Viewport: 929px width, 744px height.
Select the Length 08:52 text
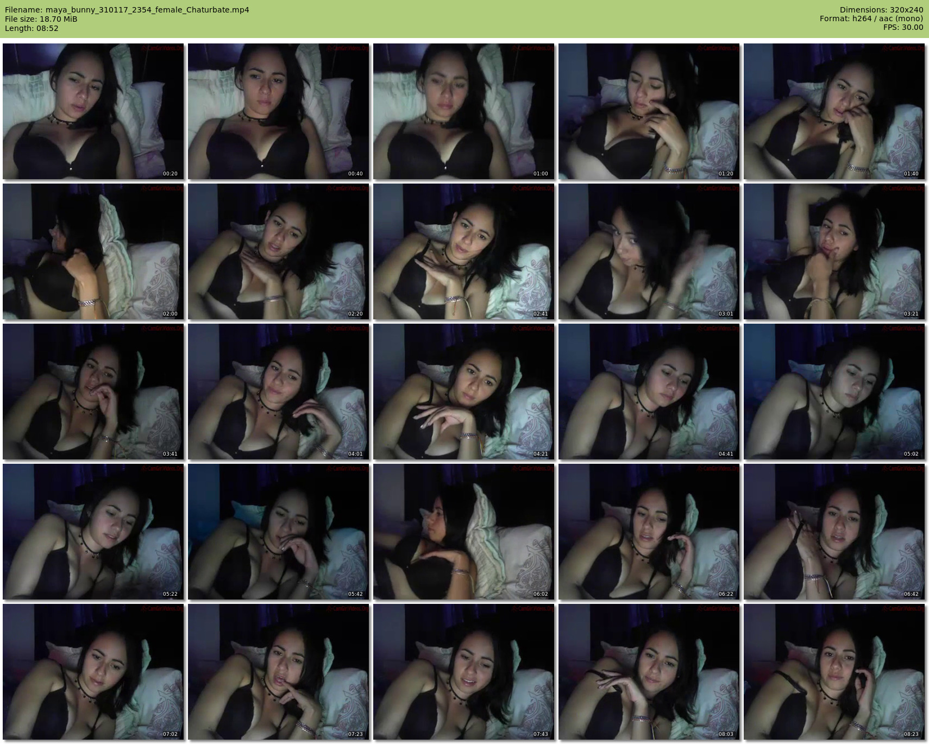(x=32, y=28)
